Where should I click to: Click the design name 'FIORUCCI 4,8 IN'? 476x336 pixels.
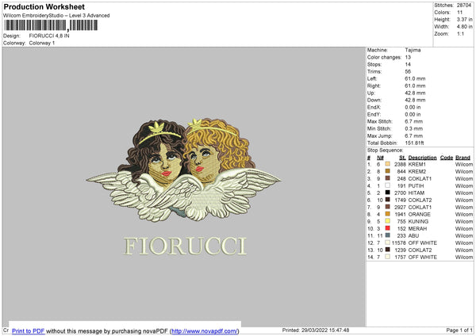pyautogui.click(x=49, y=36)
